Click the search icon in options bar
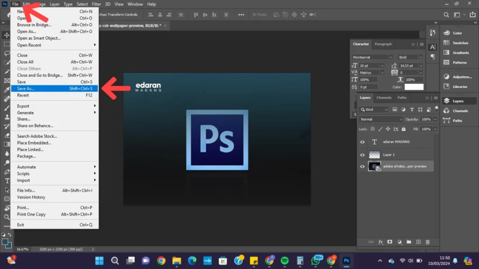The width and height of the screenshot is (479, 269). pyautogui.click(x=446, y=15)
